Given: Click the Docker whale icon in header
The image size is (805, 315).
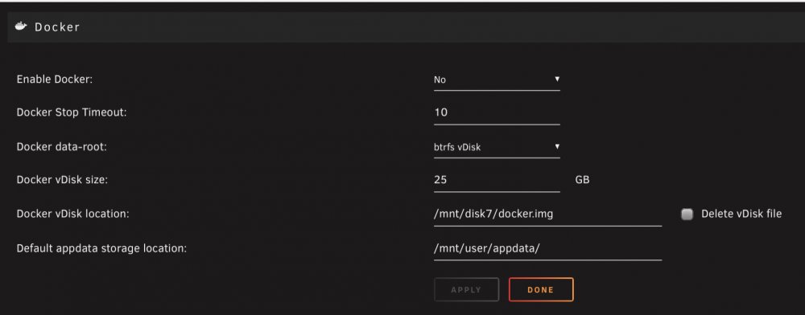Looking at the screenshot, I should pos(21,27).
